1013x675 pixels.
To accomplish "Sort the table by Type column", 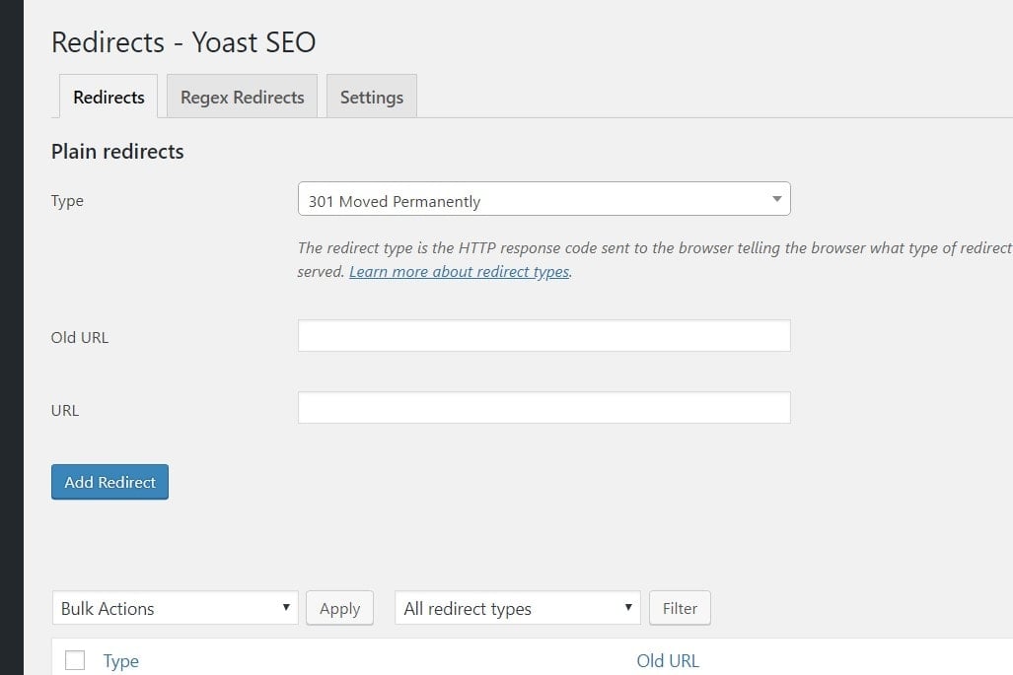I will click(x=120, y=661).
